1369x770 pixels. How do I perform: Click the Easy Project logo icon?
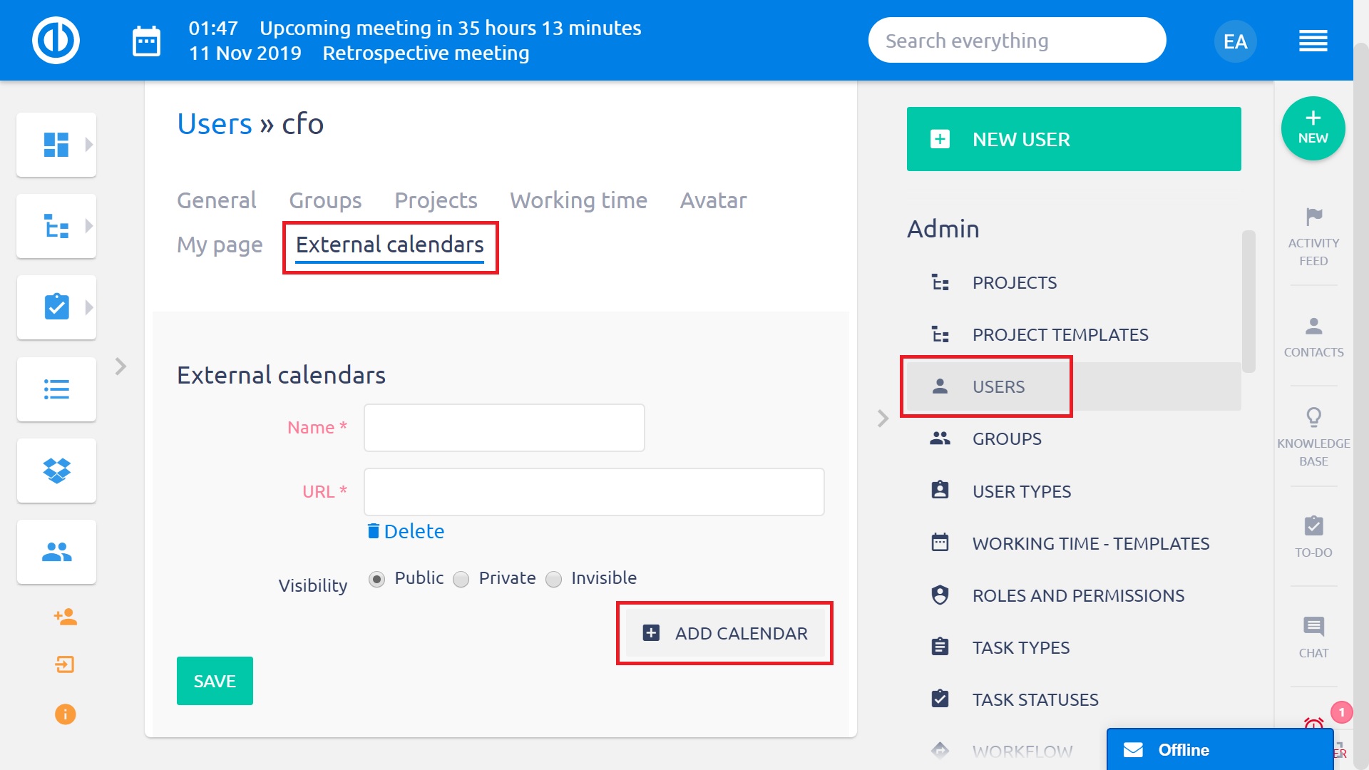point(56,40)
